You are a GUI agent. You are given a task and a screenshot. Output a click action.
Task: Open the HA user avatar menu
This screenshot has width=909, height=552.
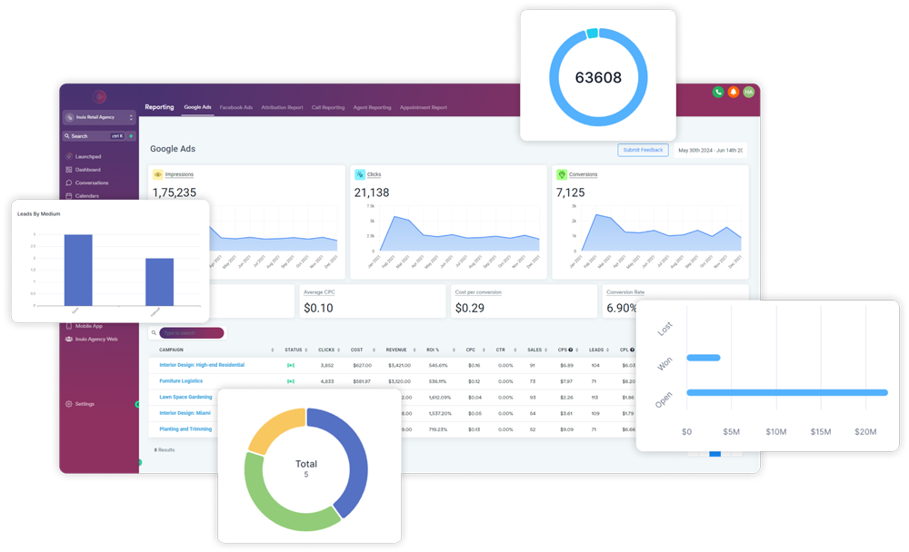749,93
